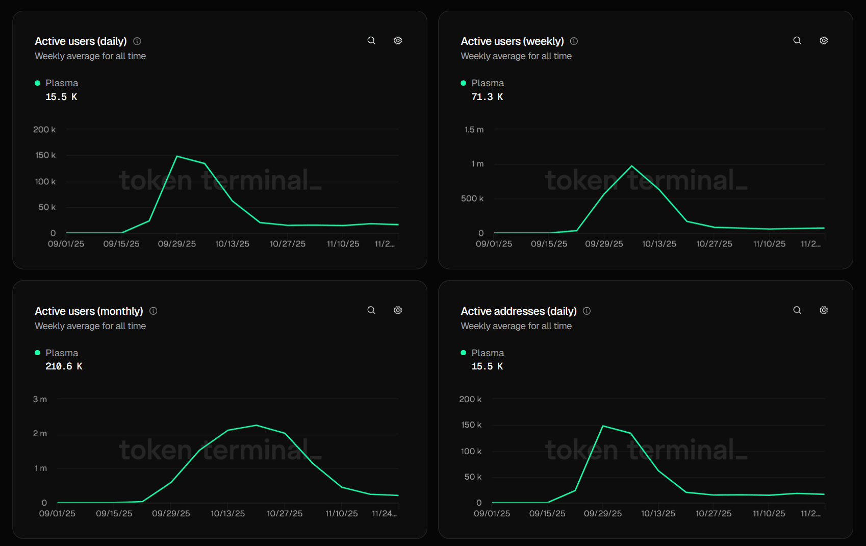Toggle Plasma legend in weekly users chart
The image size is (866, 546).
click(x=482, y=83)
